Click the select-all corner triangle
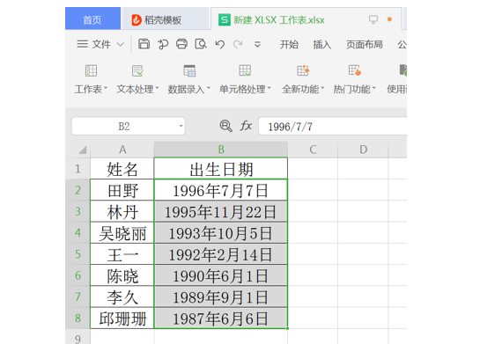The width and height of the screenshot is (480, 344). 82,150
